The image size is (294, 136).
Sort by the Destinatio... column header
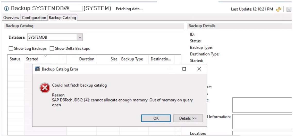point(162,59)
